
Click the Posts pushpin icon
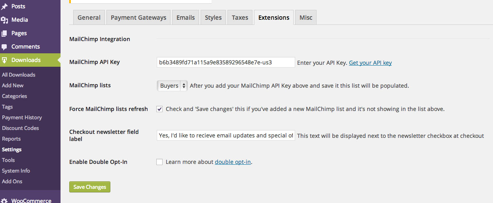tap(4, 6)
